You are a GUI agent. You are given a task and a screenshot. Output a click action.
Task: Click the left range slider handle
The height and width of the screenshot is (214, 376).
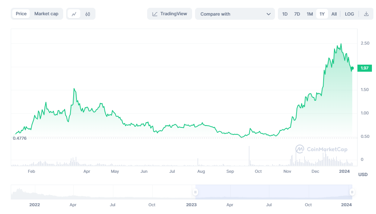(195, 192)
